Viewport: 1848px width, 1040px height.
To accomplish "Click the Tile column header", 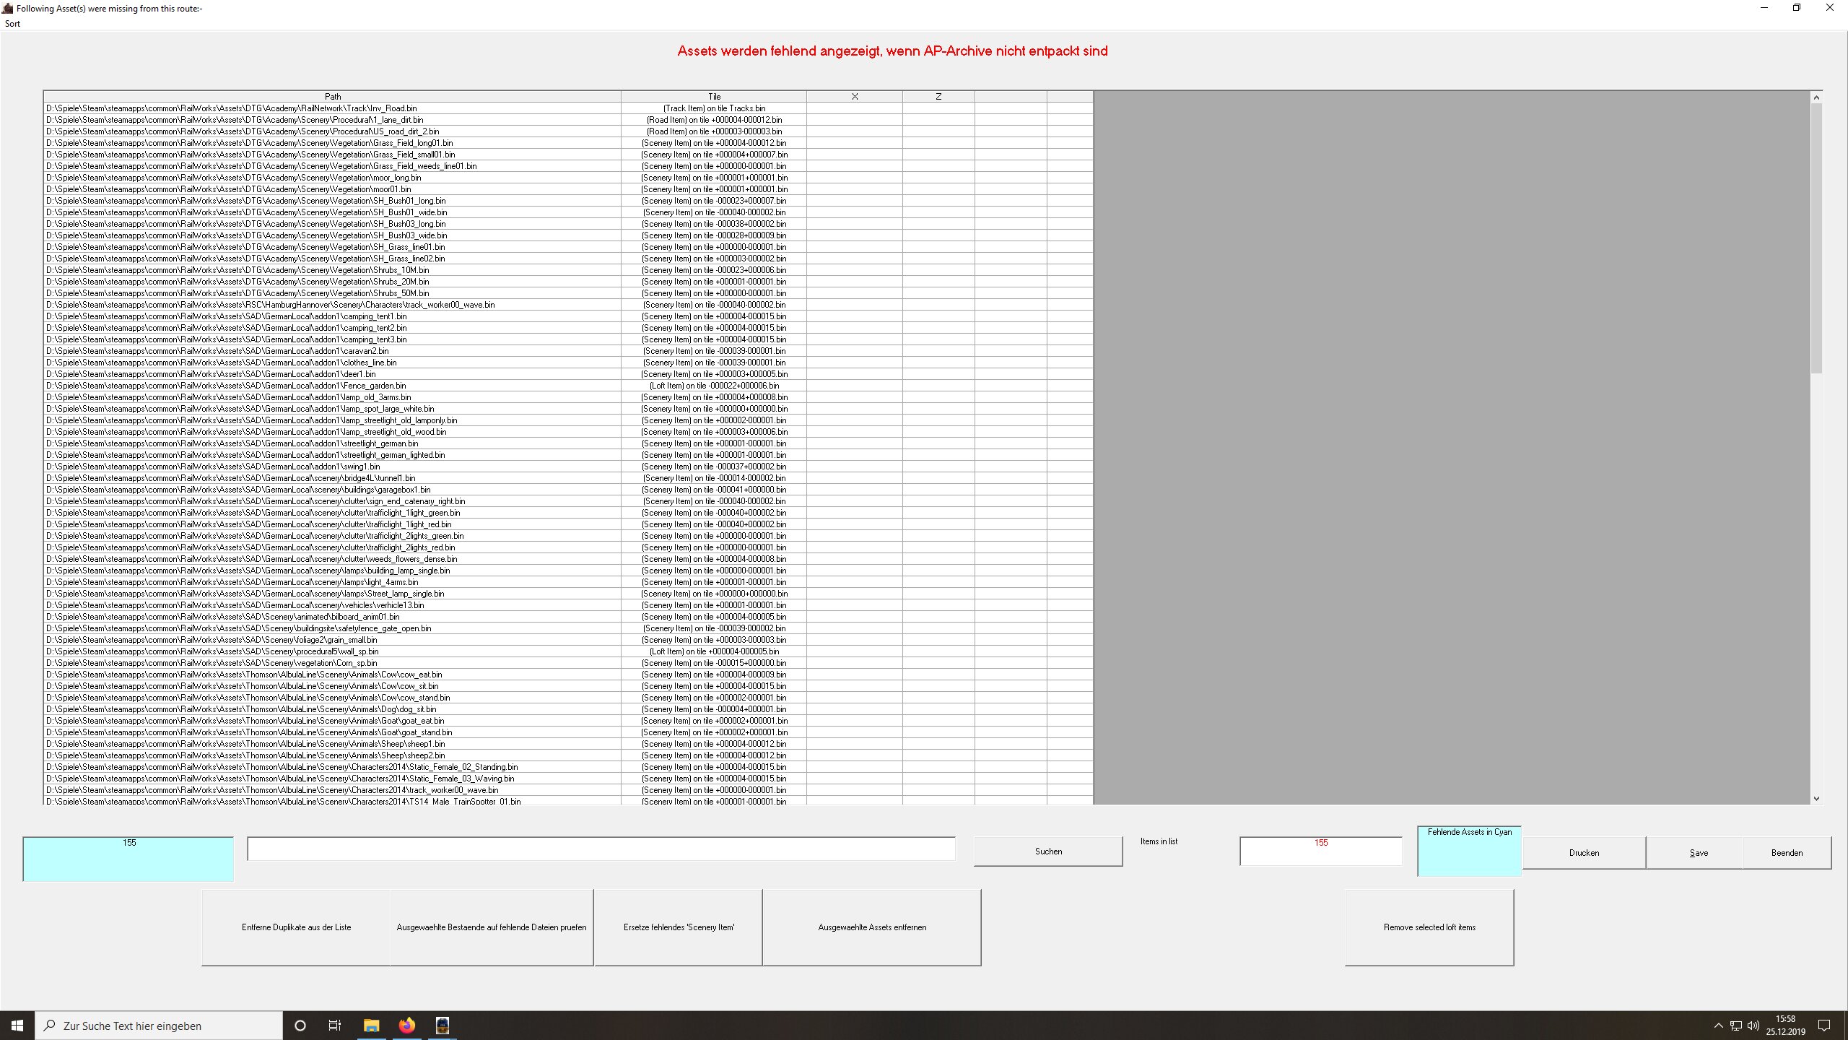I will [714, 96].
